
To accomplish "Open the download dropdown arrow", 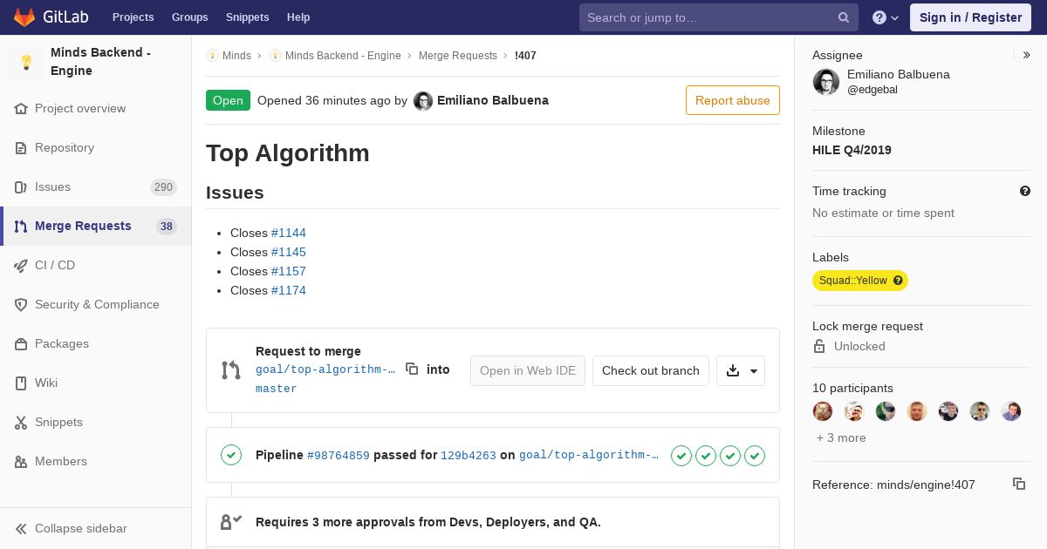I will (x=741, y=370).
